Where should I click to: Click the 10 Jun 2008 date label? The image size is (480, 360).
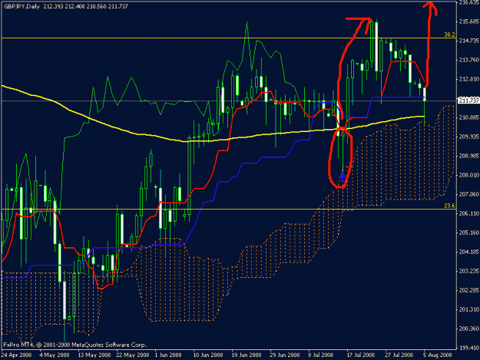pos(208,355)
